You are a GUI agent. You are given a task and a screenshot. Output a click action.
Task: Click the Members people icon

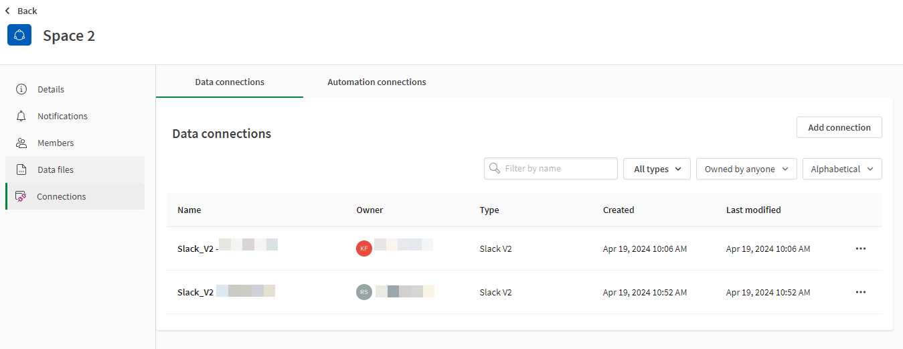tap(21, 143)
